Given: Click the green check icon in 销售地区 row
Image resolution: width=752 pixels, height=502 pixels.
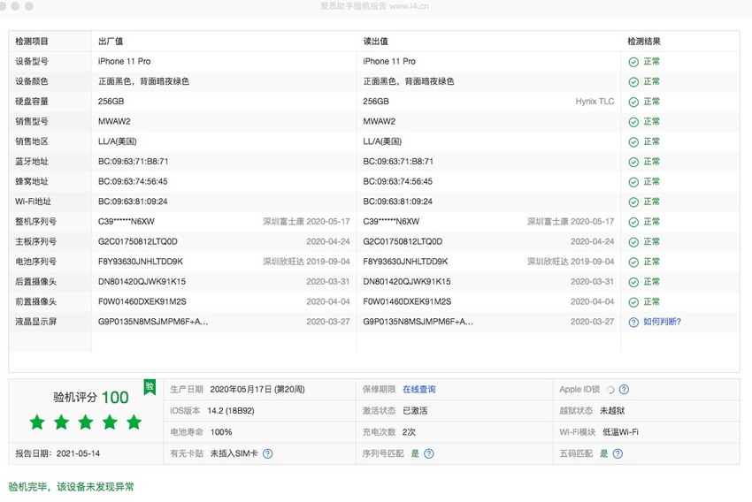Looking at the screenshot, I should (633, 142).
